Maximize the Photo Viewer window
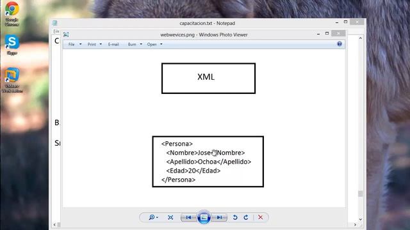The width and height of the screenshot is (410, 230). (327, 33)
